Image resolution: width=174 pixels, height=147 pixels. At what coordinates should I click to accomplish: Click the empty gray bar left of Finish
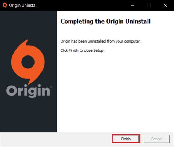56,139
